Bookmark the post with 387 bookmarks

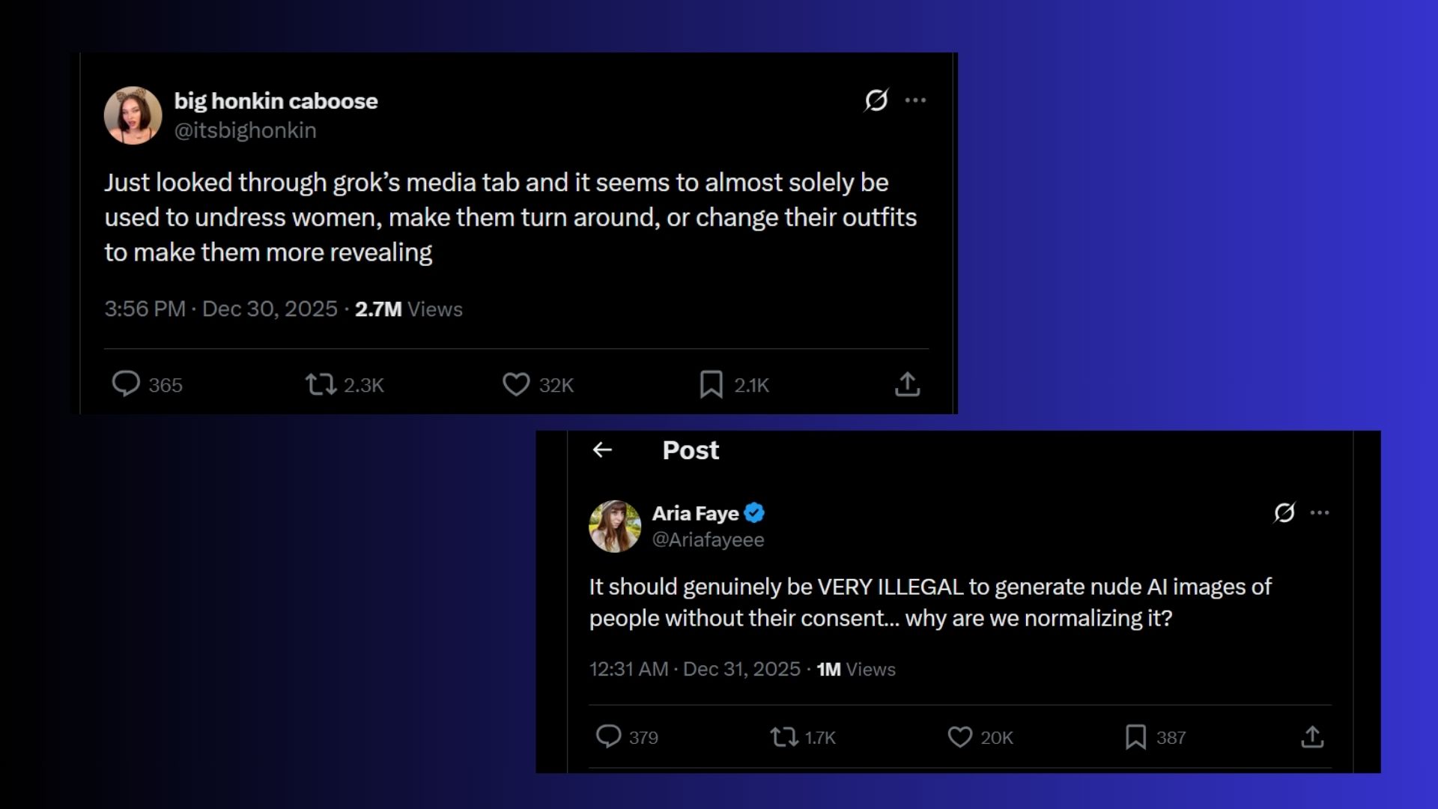pos(1135,737)
